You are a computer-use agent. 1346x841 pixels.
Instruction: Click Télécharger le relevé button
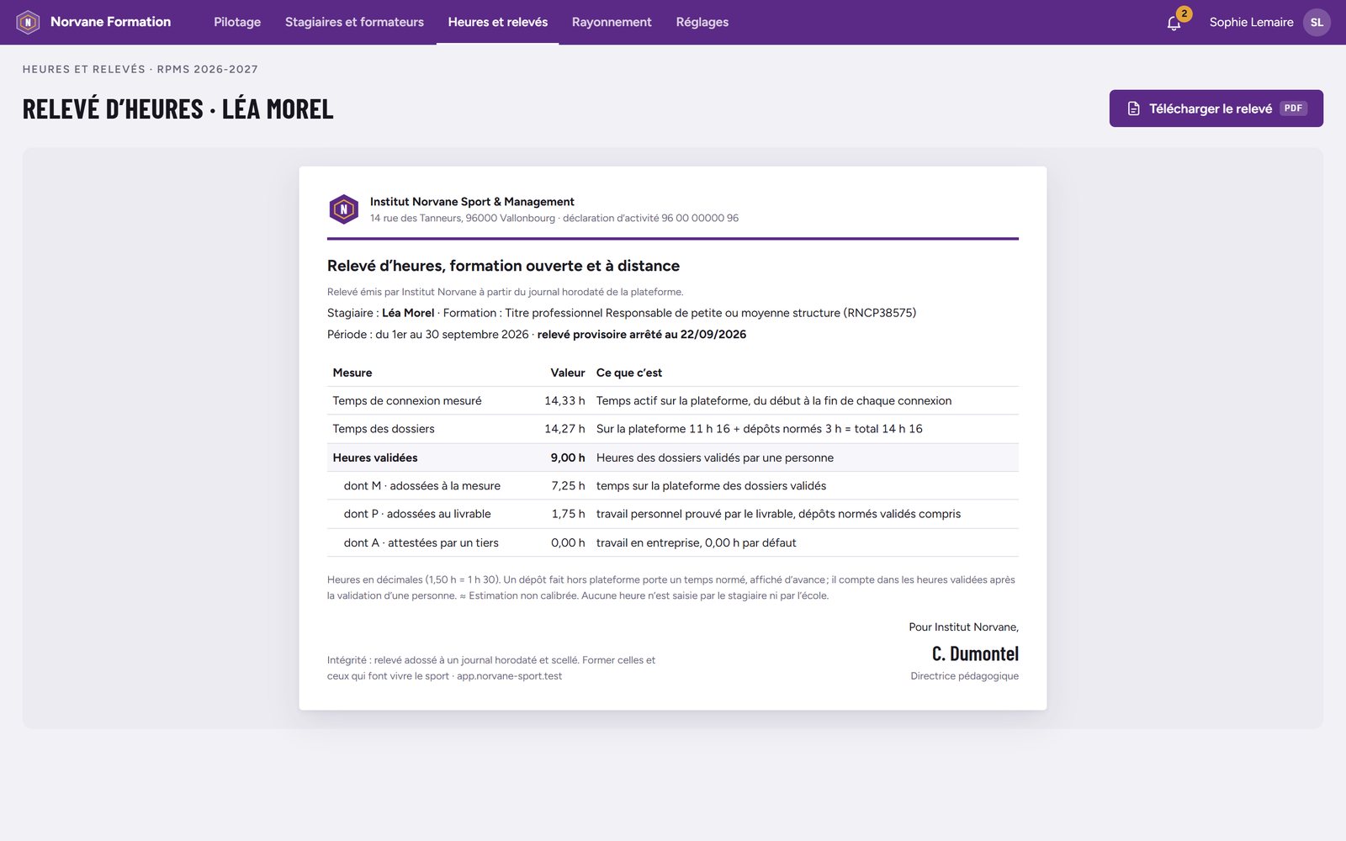tap(1216, 108)
